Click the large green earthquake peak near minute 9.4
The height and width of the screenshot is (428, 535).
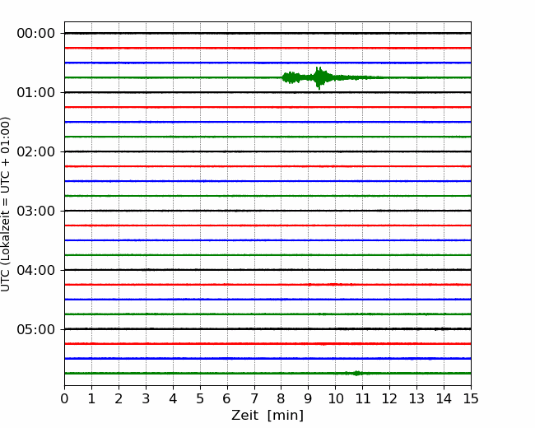coord(319,78)
